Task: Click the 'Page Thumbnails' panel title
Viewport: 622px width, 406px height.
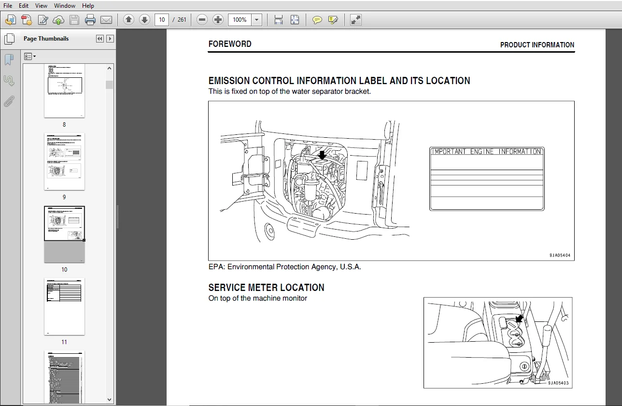Action: [46, 39]
